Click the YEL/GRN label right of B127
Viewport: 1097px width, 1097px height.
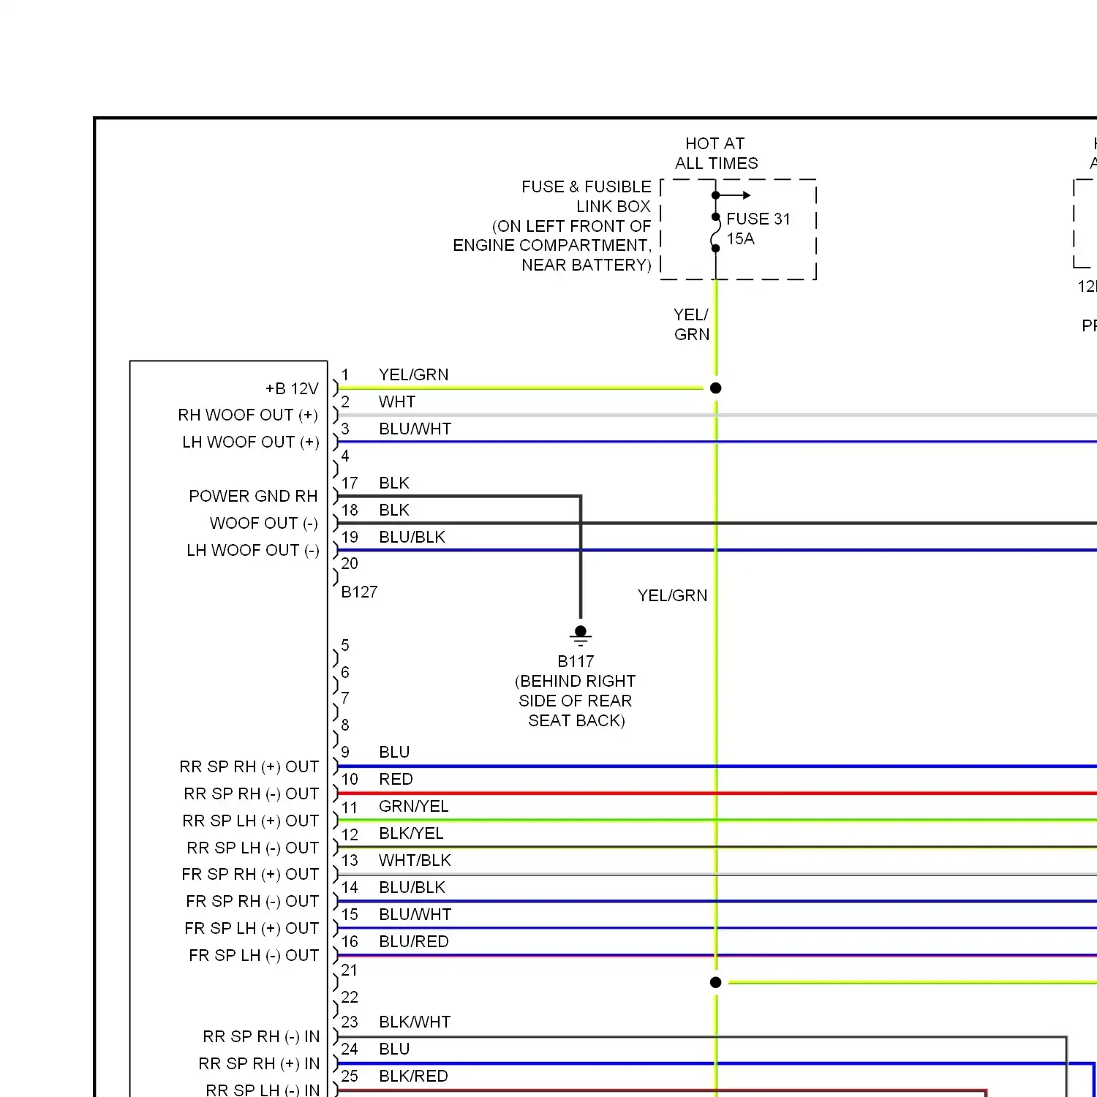[673, 596]
